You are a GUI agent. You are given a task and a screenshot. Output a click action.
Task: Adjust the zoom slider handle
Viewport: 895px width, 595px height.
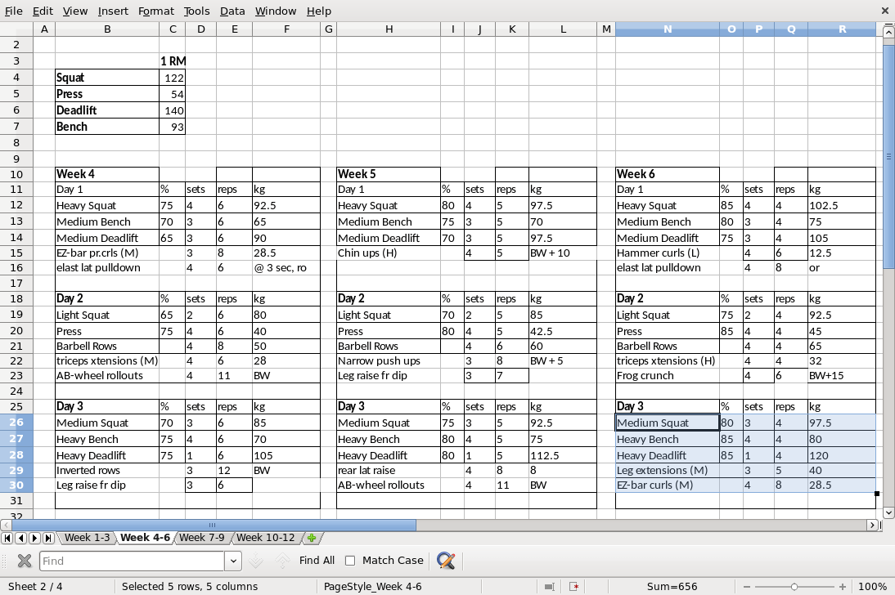794,586
